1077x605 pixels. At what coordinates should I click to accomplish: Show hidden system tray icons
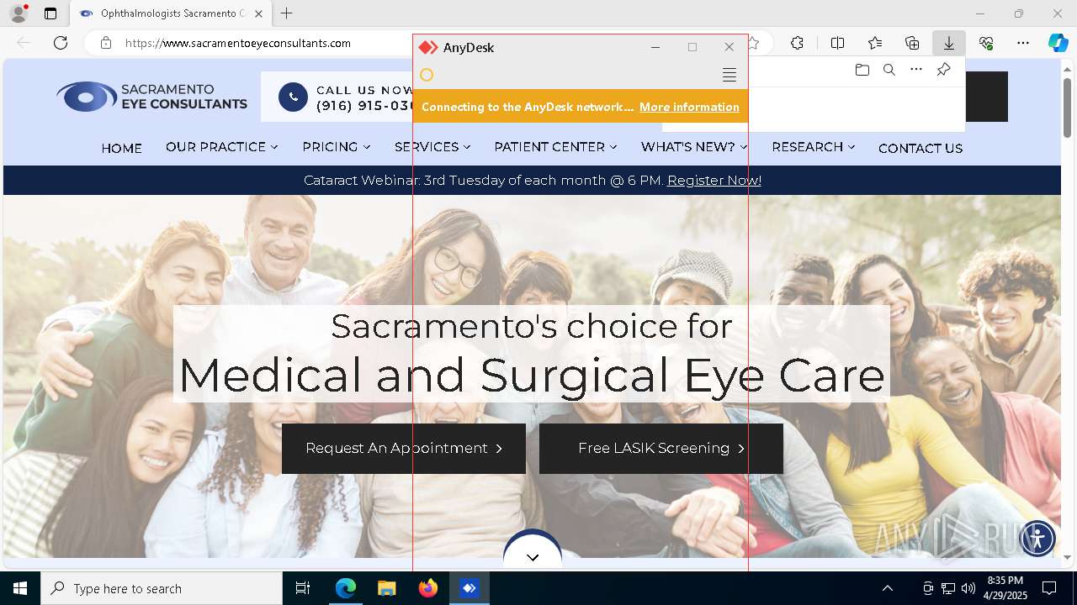click(887, 588)
